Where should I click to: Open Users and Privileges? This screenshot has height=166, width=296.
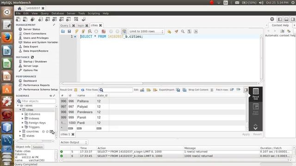(36, 38)
